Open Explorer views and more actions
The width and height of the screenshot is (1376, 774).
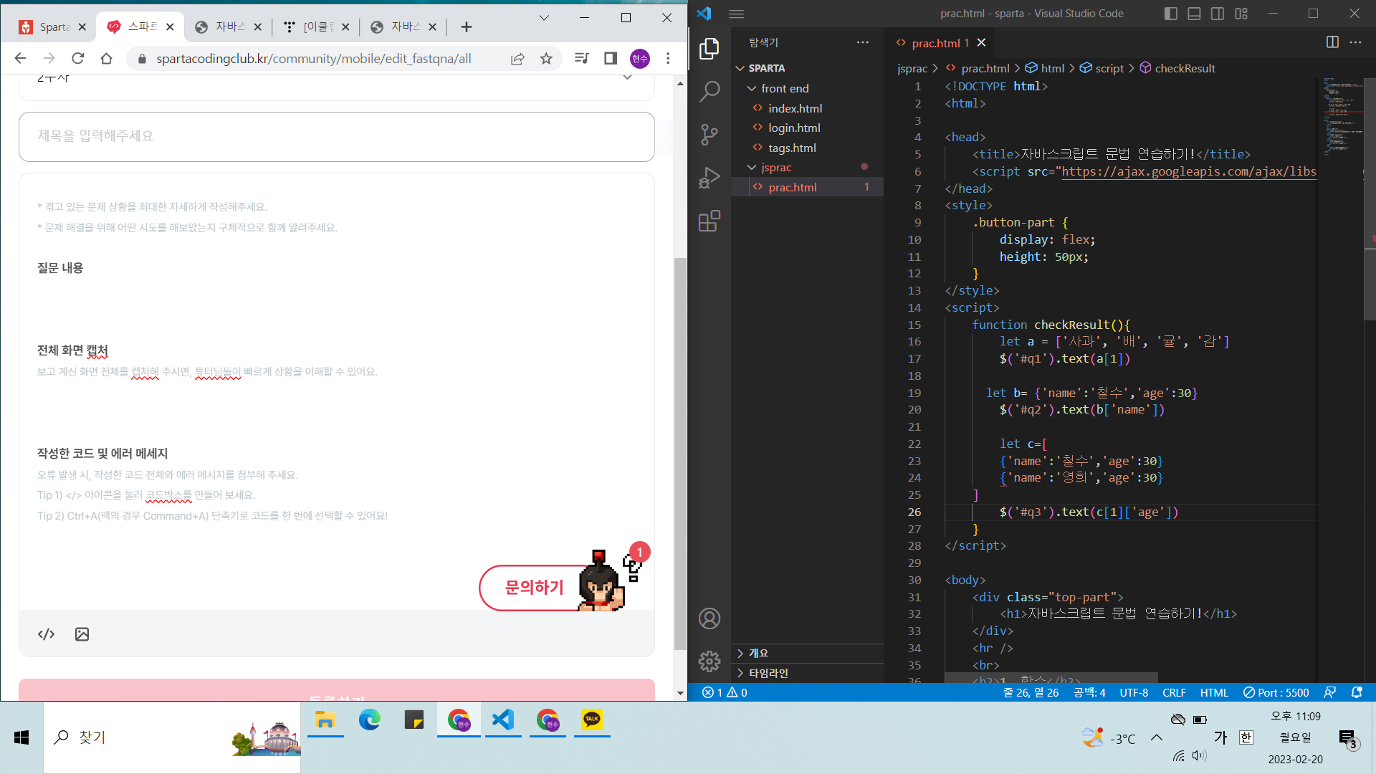pos(863,42)
